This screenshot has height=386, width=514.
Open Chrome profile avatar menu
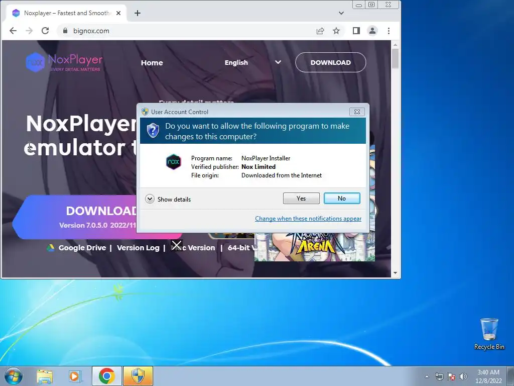click(x=372, y=31)
